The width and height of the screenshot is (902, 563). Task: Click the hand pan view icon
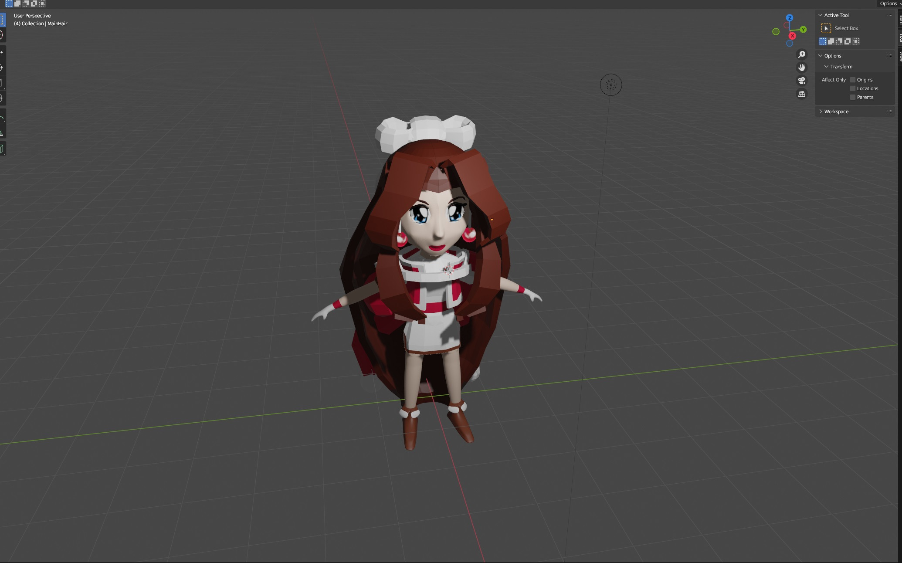pos(801,68)
